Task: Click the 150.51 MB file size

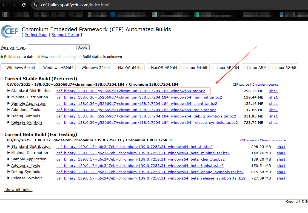Action: [261, 166]
